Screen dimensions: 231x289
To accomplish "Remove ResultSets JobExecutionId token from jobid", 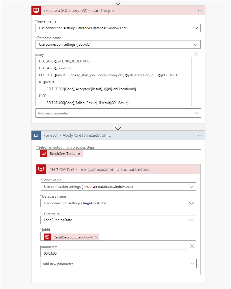I will click(x=96, y=237).
